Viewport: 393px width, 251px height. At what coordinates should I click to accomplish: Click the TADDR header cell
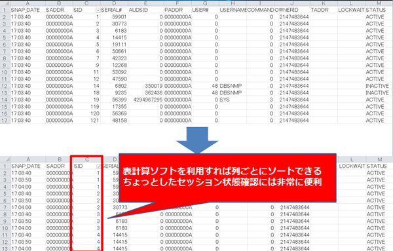(324, 10)
